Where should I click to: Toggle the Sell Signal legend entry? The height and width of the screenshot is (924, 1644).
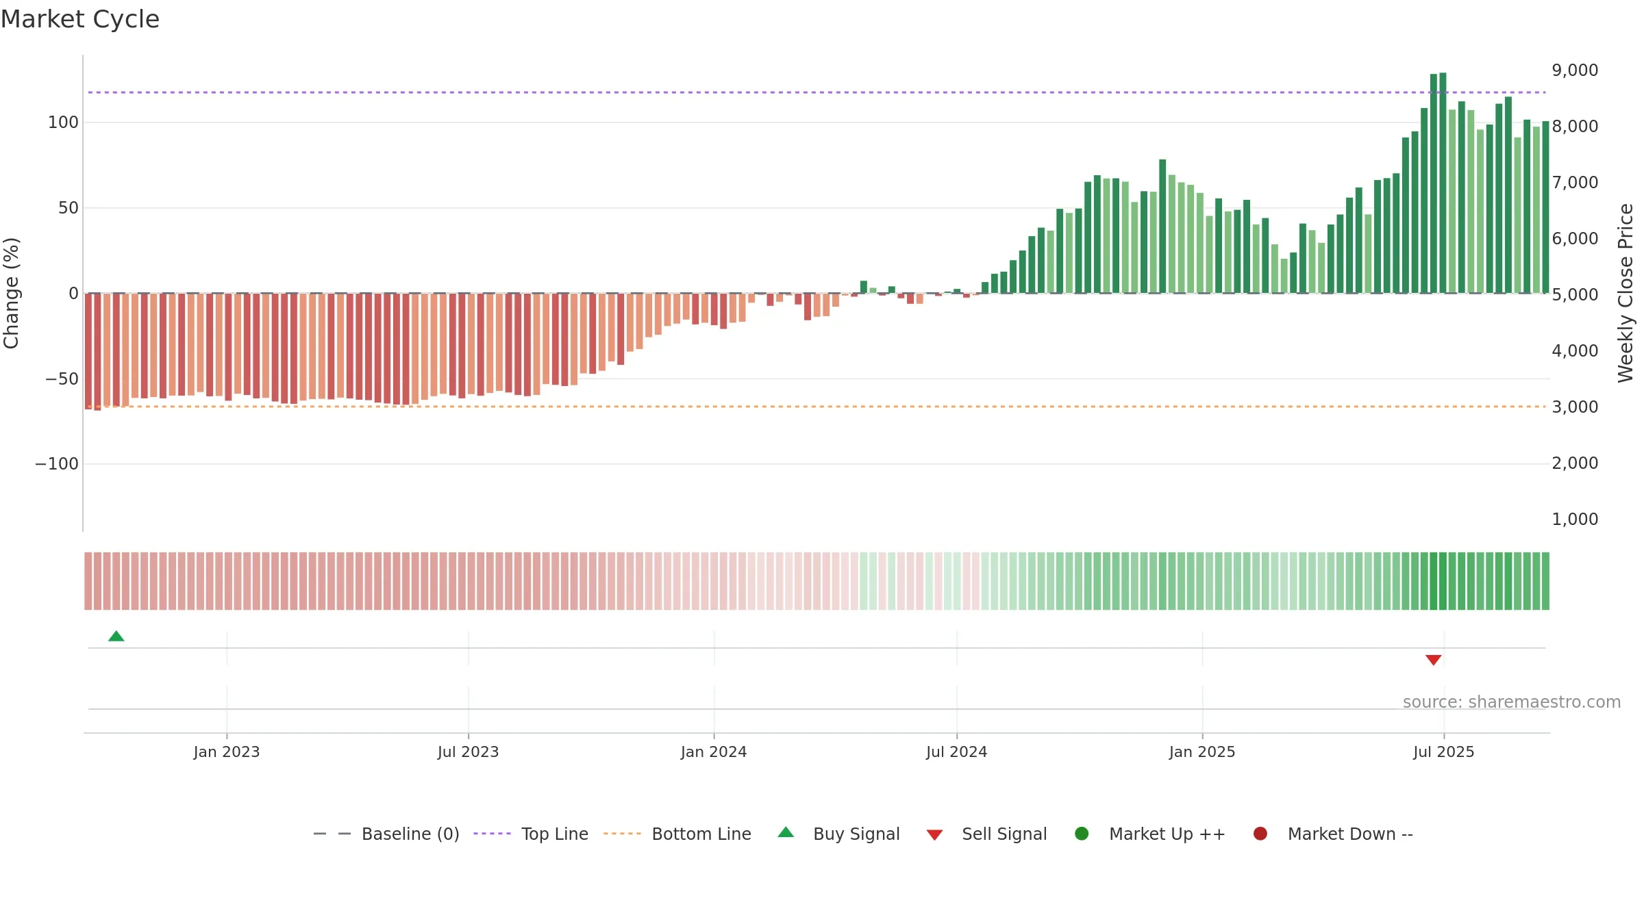pyautogui.click(x=986, y=834)
